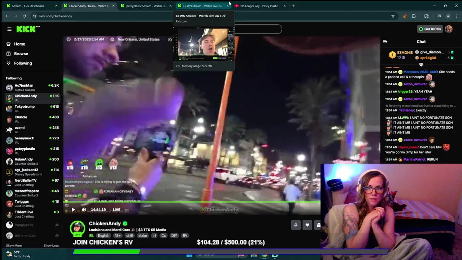
Task: Select the chill tag
Action: (130, 235)
